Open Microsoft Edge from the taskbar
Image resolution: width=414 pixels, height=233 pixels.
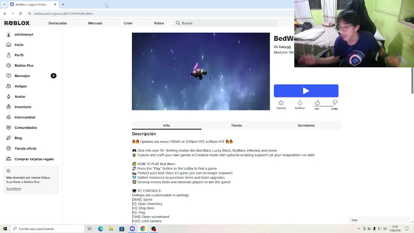click(x=101, y=229)
